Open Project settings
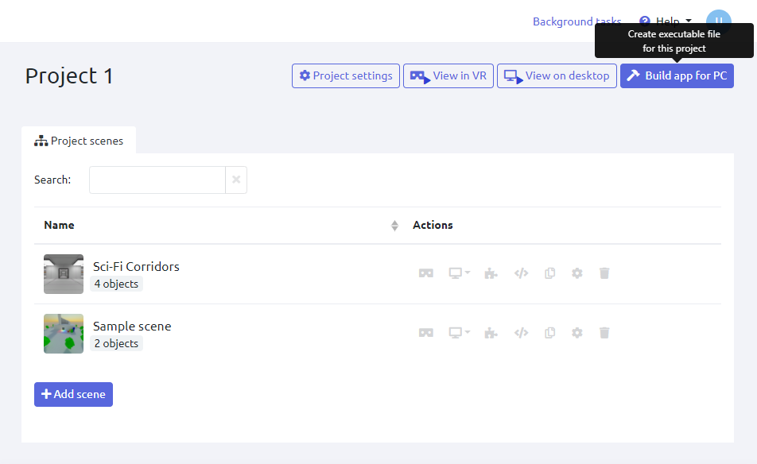This screenshot has width=757, height=464. coord(346,76)
